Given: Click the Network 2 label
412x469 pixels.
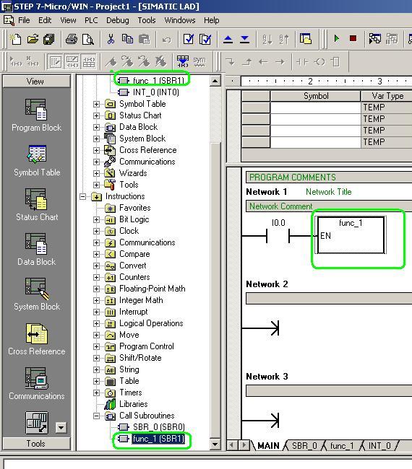Looking at the screenshot, I should point(267,284).
